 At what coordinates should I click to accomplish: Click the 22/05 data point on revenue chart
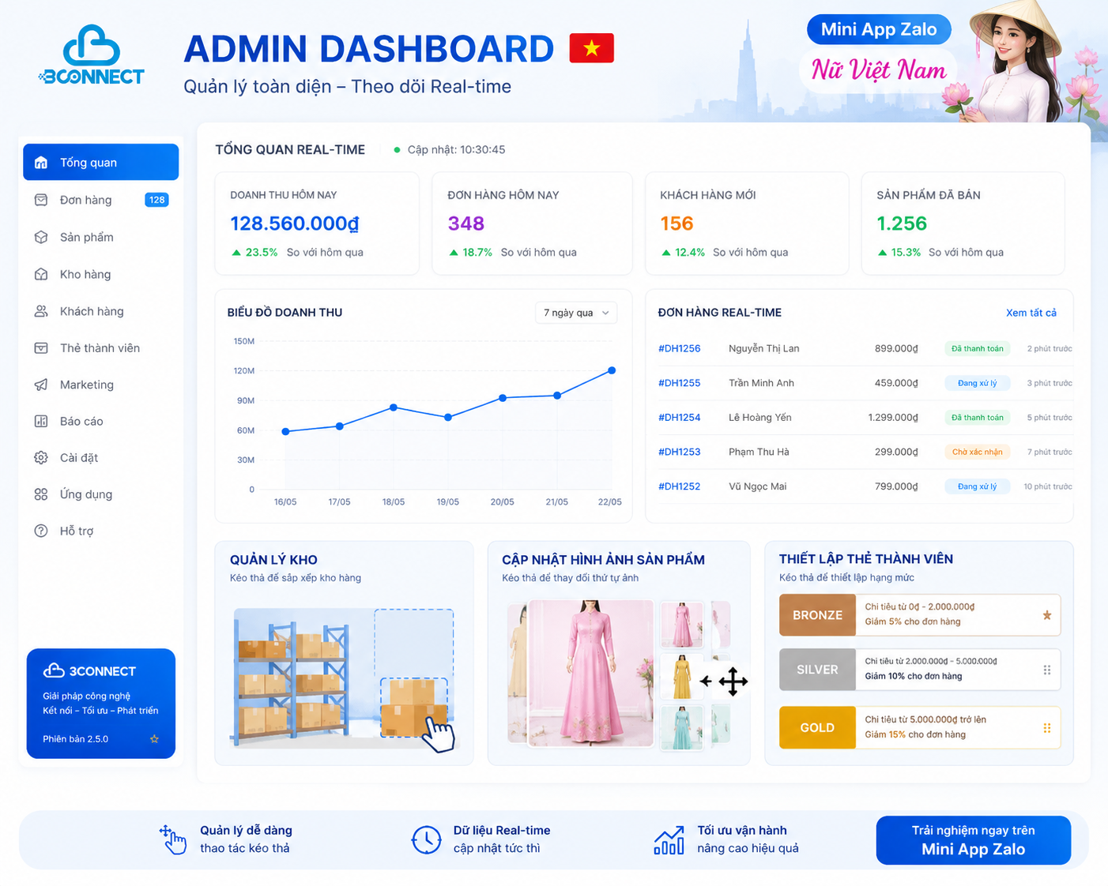click(x=612, y=370)
